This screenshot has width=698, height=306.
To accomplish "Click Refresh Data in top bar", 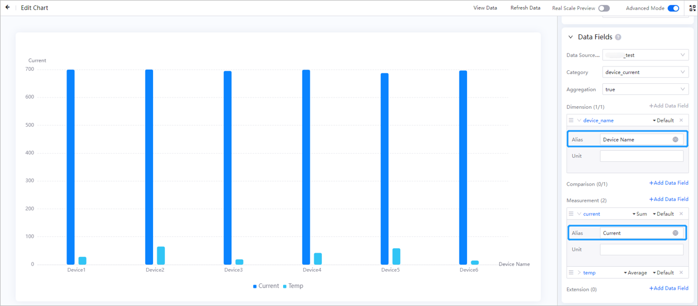I will click(525, 8).
